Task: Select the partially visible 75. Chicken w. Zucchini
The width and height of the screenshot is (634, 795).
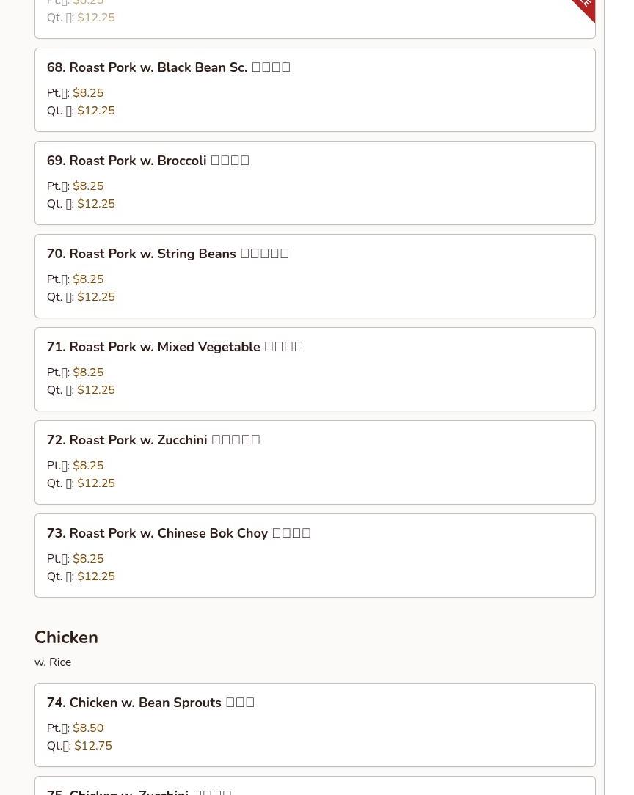Action: click(139, 791)
